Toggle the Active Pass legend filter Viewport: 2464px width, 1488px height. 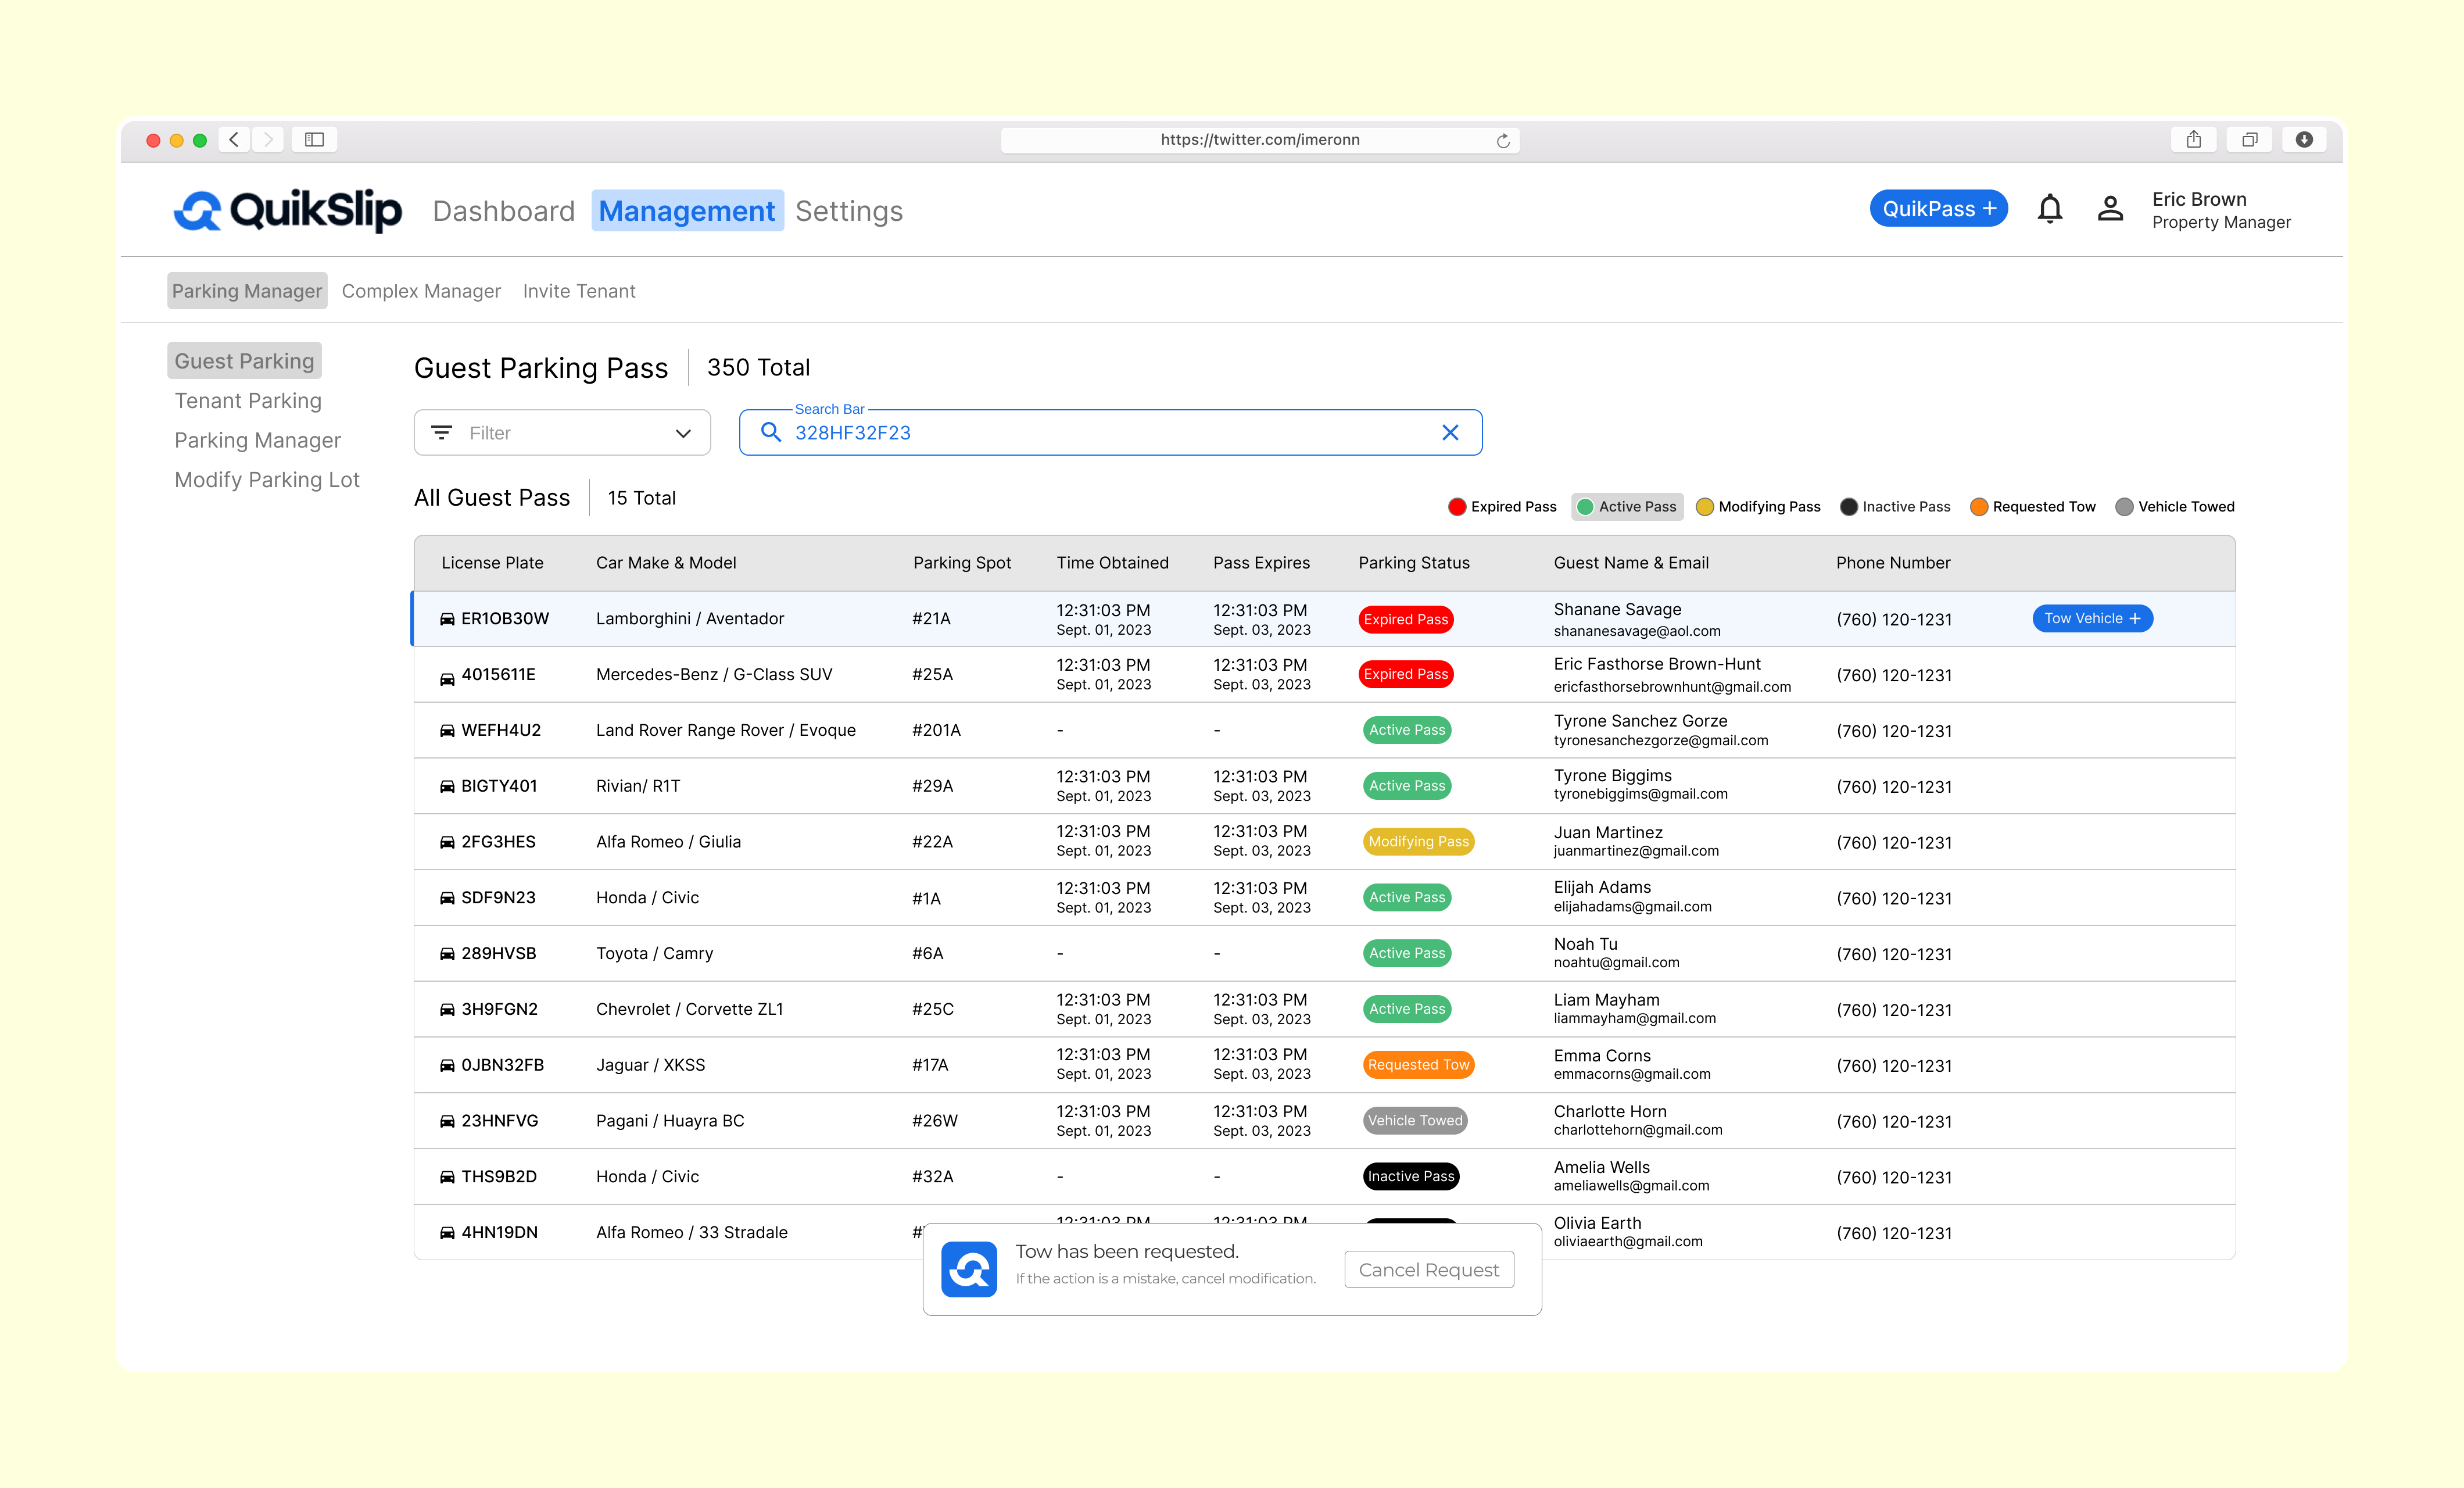(x=1627, y=507)
